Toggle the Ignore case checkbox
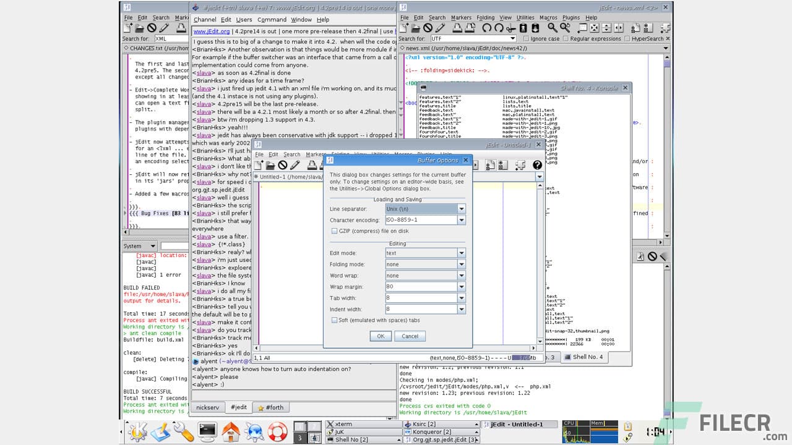The image size is (792, 445). point(525,39)
